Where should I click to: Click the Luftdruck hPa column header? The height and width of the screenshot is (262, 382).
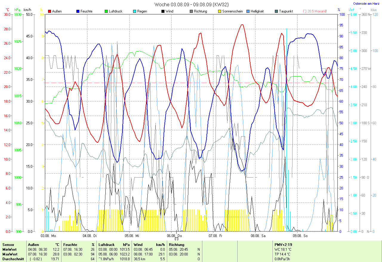coord(114,245)
